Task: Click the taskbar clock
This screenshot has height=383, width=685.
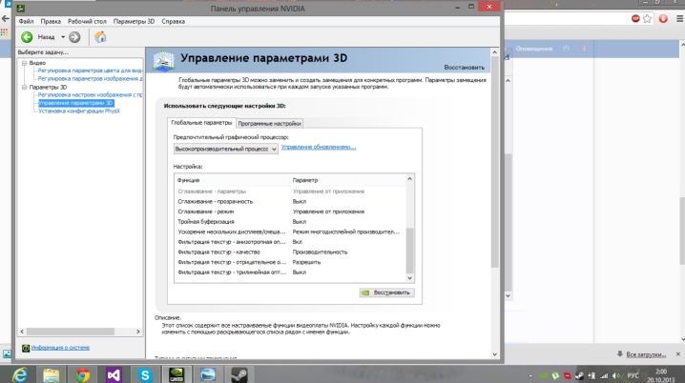Action: 661,375
